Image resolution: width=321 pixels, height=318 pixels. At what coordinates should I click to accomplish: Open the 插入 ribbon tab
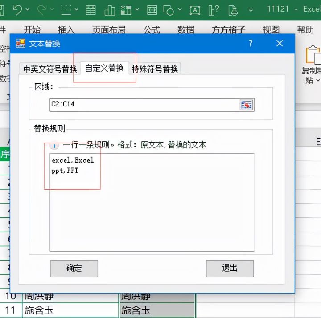click(66, 30)
